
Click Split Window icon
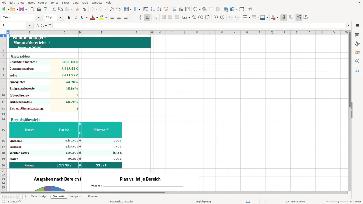[x=241, y=9]
